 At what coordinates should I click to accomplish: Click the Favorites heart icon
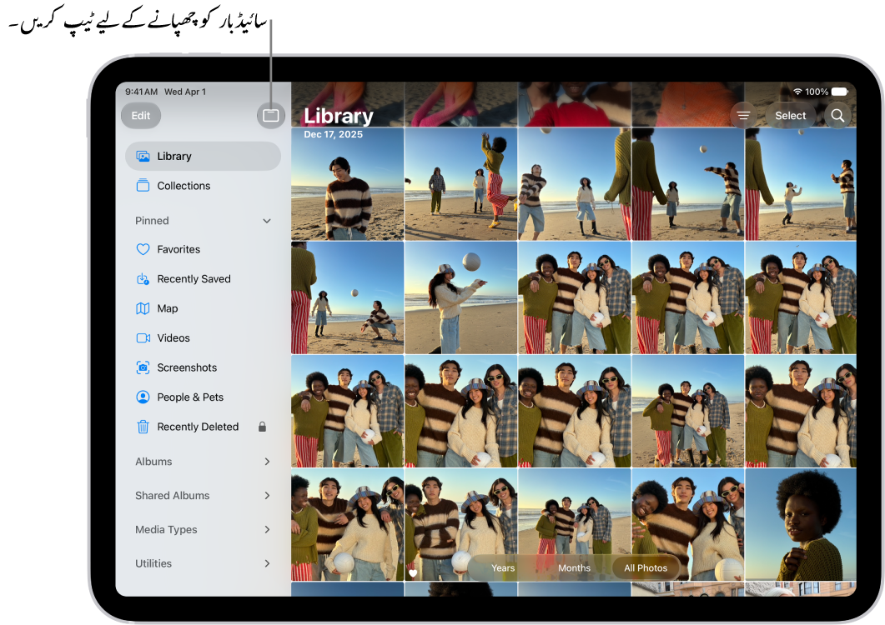tap(143, 249)
